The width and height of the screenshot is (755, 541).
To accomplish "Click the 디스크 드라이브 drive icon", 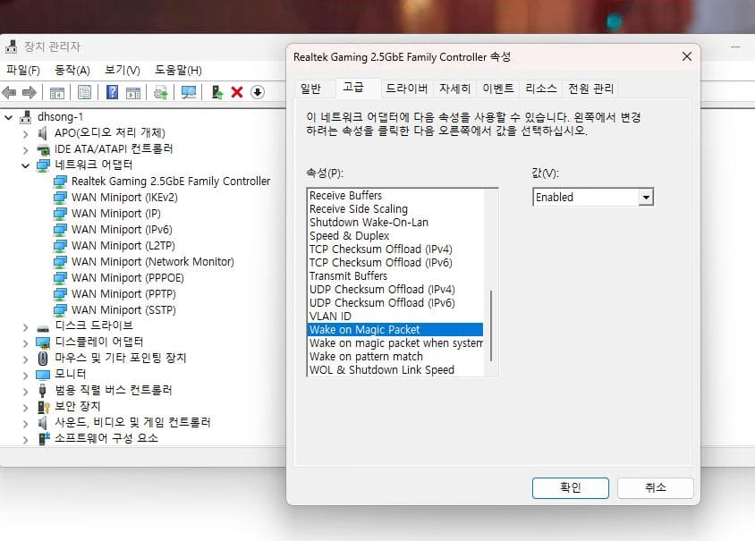I will [43, 328].
